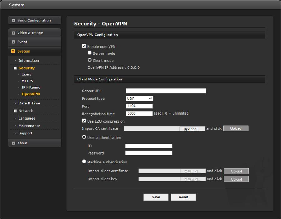Screen dimensions: 281x219
Task: Select Client mode radio button
Action: [x=90, y=60]
